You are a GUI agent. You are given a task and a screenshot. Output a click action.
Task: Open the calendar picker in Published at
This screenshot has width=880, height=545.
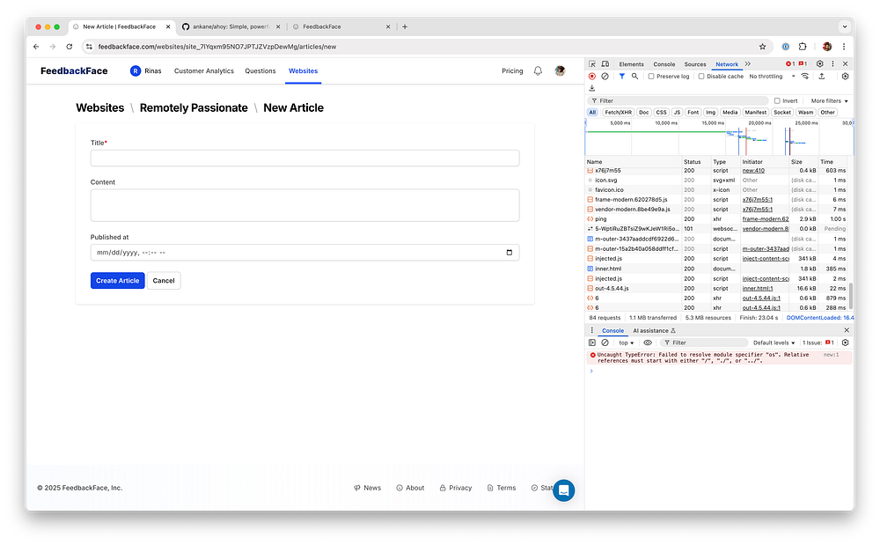pos(509,253)
